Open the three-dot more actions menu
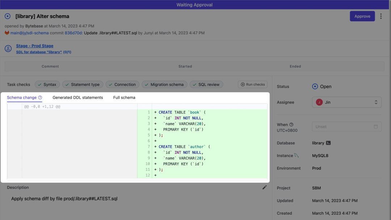 (381, 16)
